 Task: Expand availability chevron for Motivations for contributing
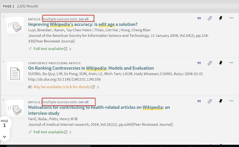click(70, 132)
